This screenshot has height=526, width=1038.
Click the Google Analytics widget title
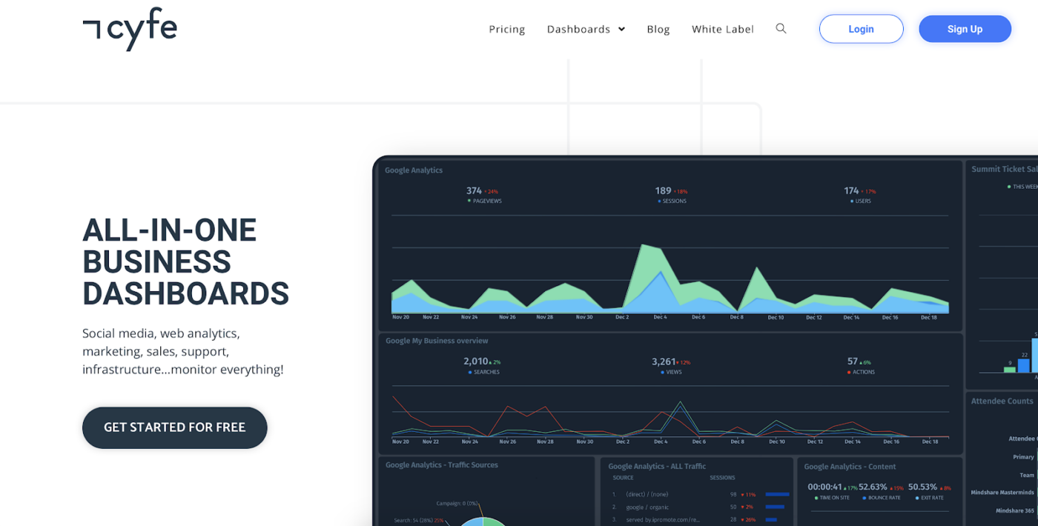(414, 170)
